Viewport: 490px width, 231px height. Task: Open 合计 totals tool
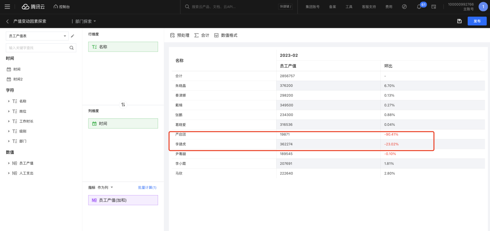point(202,35)
